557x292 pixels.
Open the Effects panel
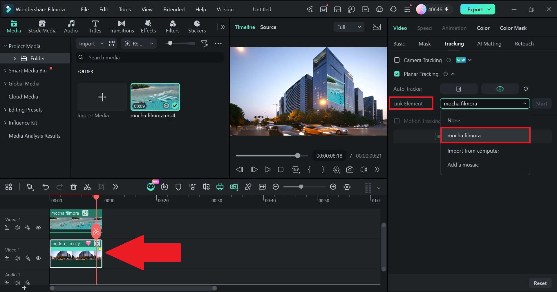click(148, 27)
